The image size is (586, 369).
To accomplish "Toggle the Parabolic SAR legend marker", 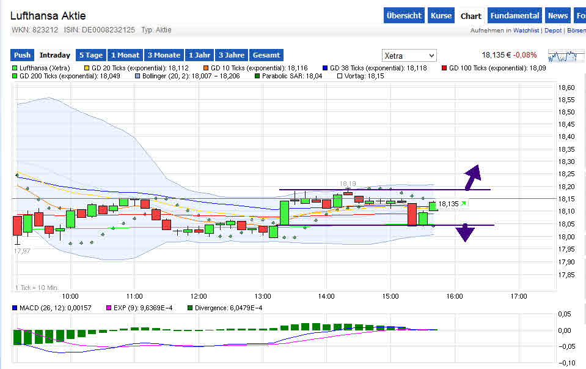I will click(257, 76).
